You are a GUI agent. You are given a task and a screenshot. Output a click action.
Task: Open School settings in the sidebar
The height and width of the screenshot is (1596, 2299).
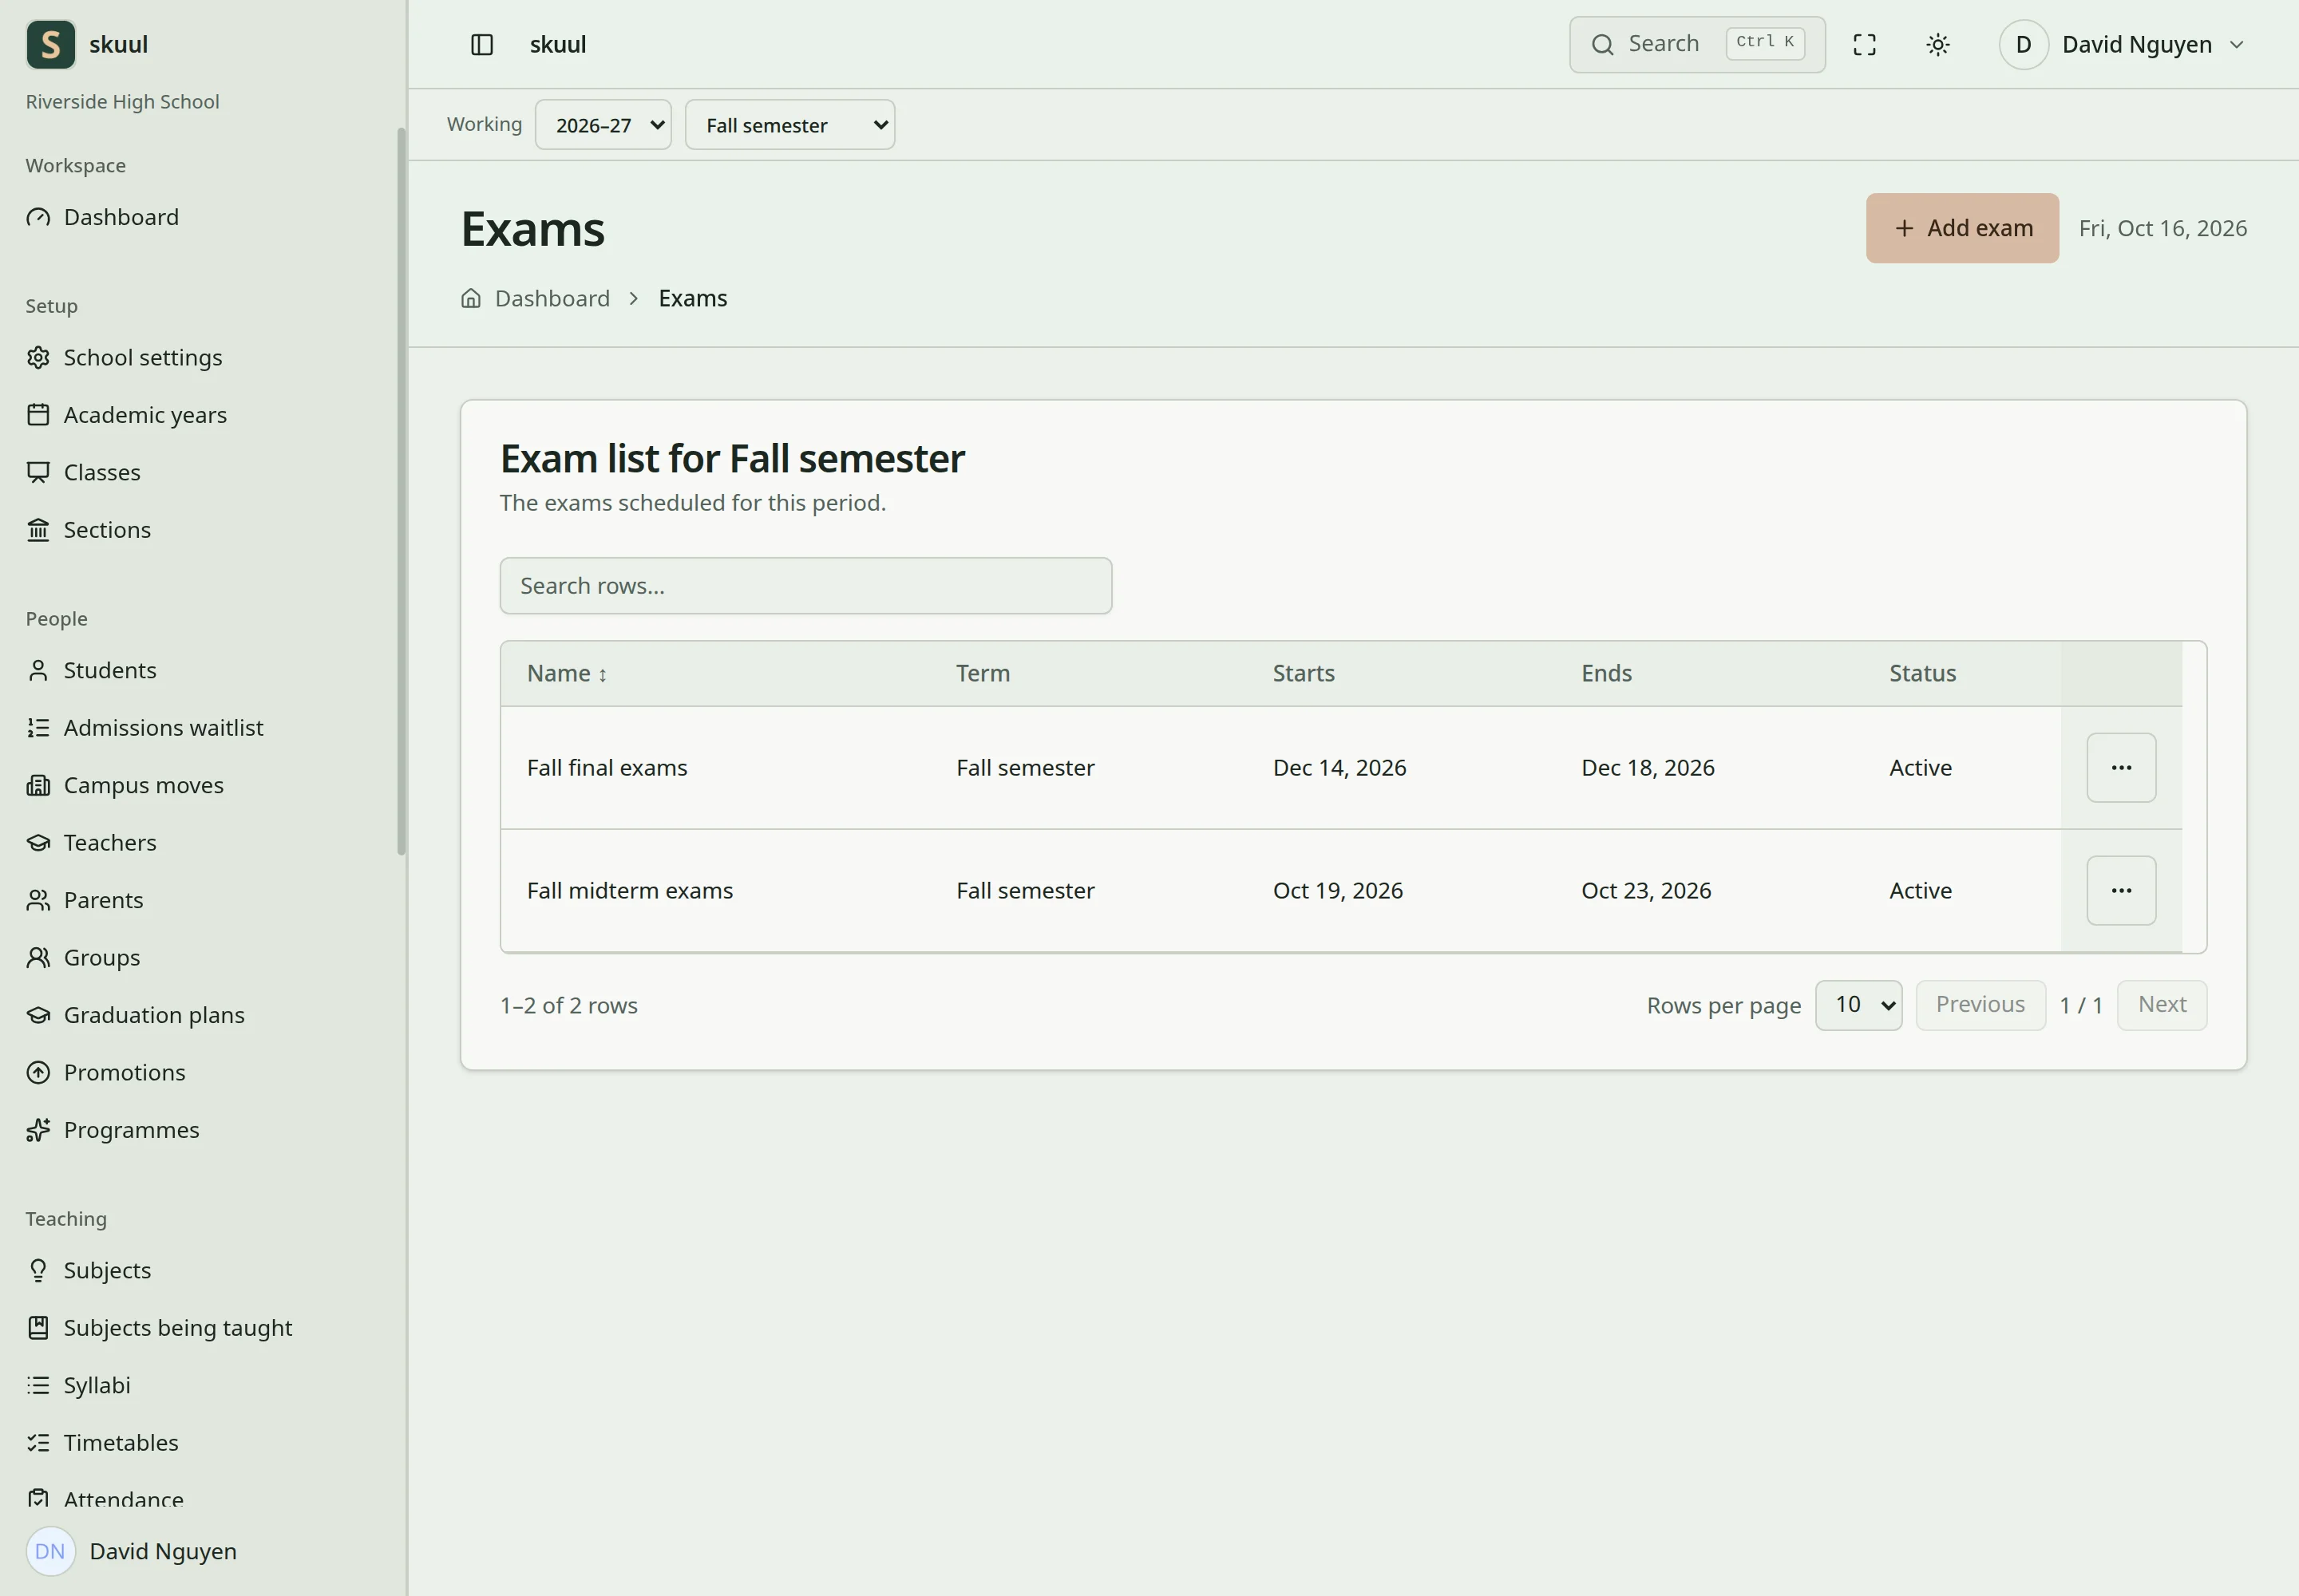[124, 357]
